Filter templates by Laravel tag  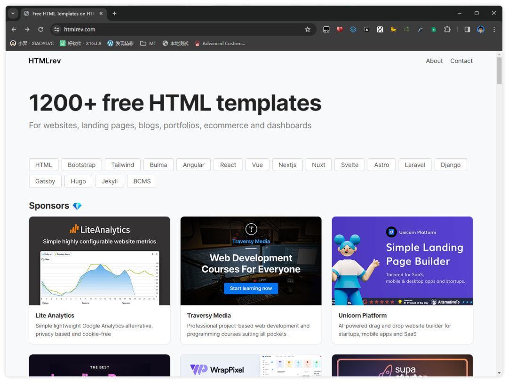click(415, 165)
